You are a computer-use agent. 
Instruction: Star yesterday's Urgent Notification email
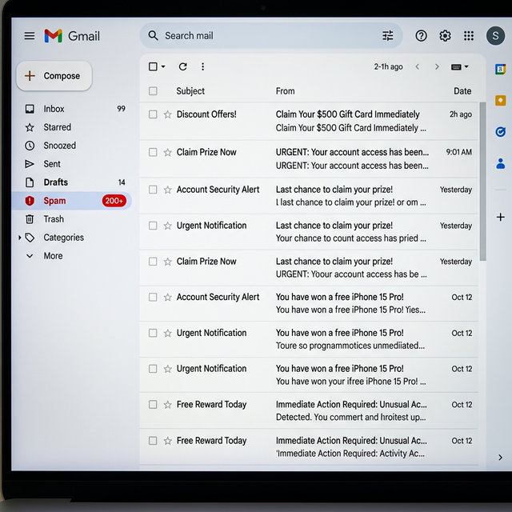point(167,226)
